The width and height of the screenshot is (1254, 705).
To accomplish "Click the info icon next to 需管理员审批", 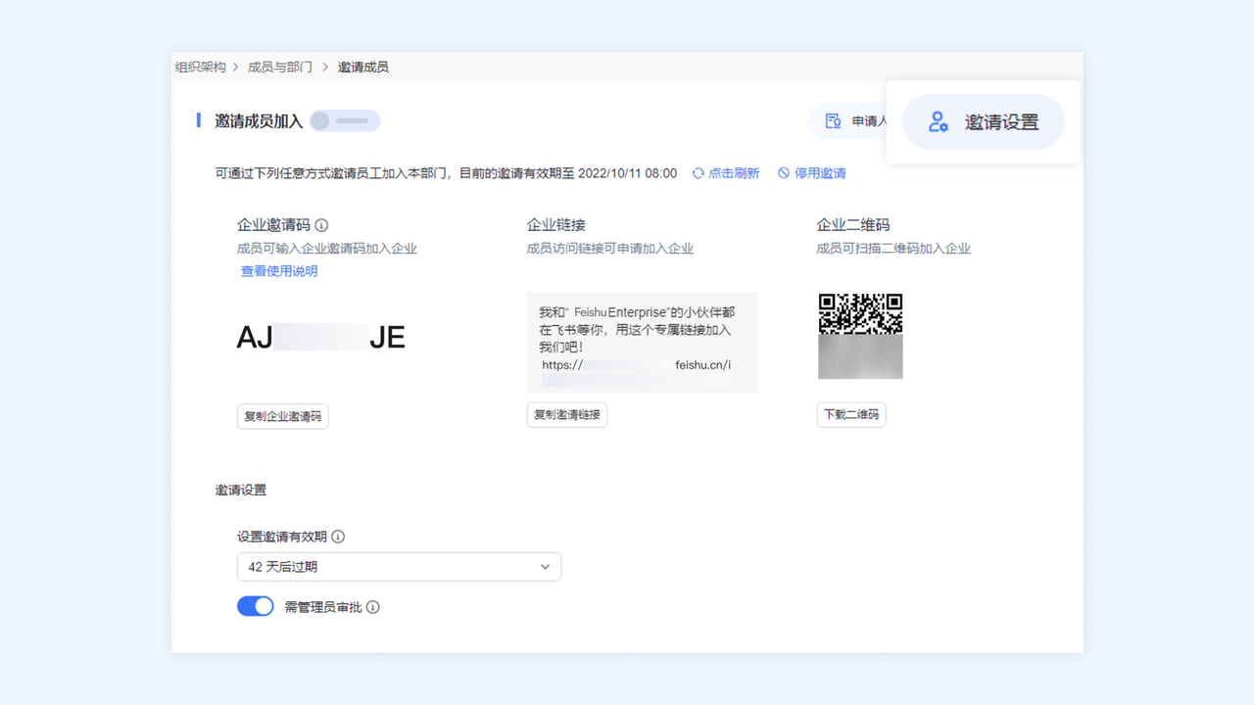I will (373, 607).
